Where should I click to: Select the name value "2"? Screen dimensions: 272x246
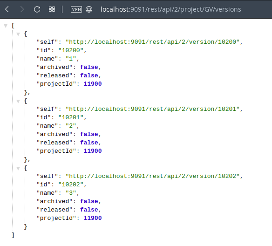(x=71, y=126)
